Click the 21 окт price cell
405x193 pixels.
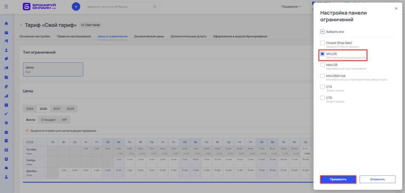click(x=305, y=151)
